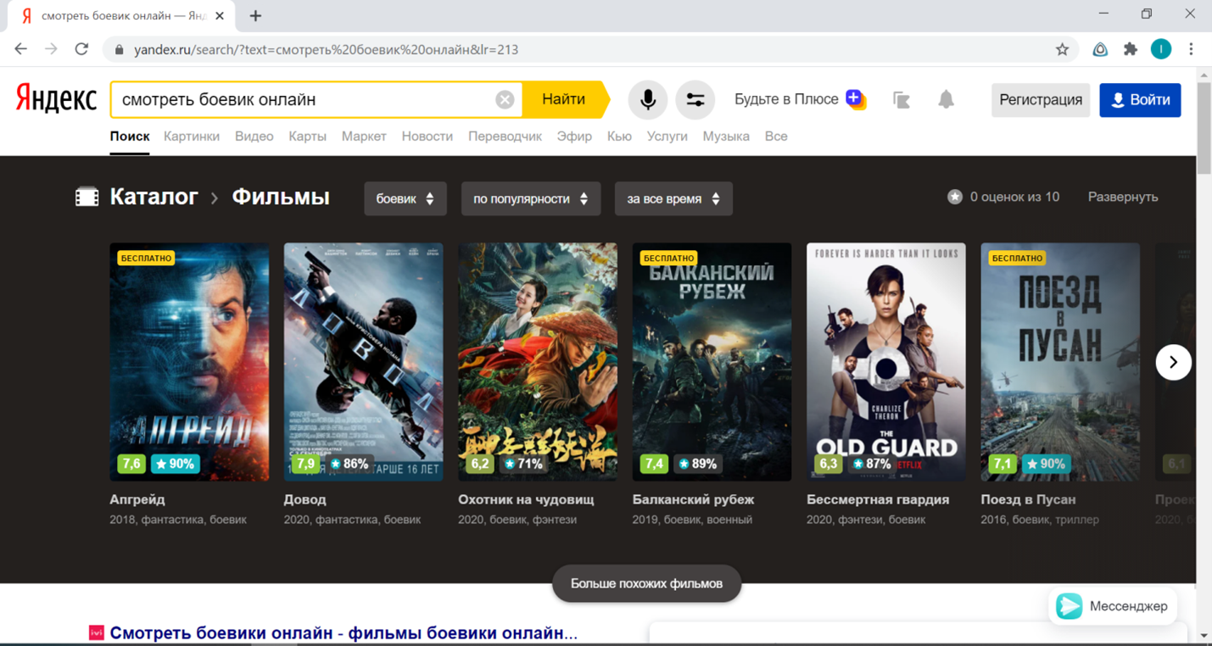Open the 'Будьте в Плюсе' link

[786, 99]
